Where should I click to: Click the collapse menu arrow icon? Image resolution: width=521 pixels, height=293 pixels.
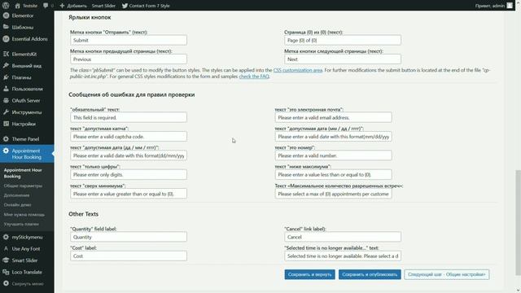[6, 284]
